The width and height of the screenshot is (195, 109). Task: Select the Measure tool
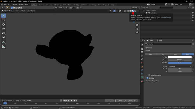point(3,46)
